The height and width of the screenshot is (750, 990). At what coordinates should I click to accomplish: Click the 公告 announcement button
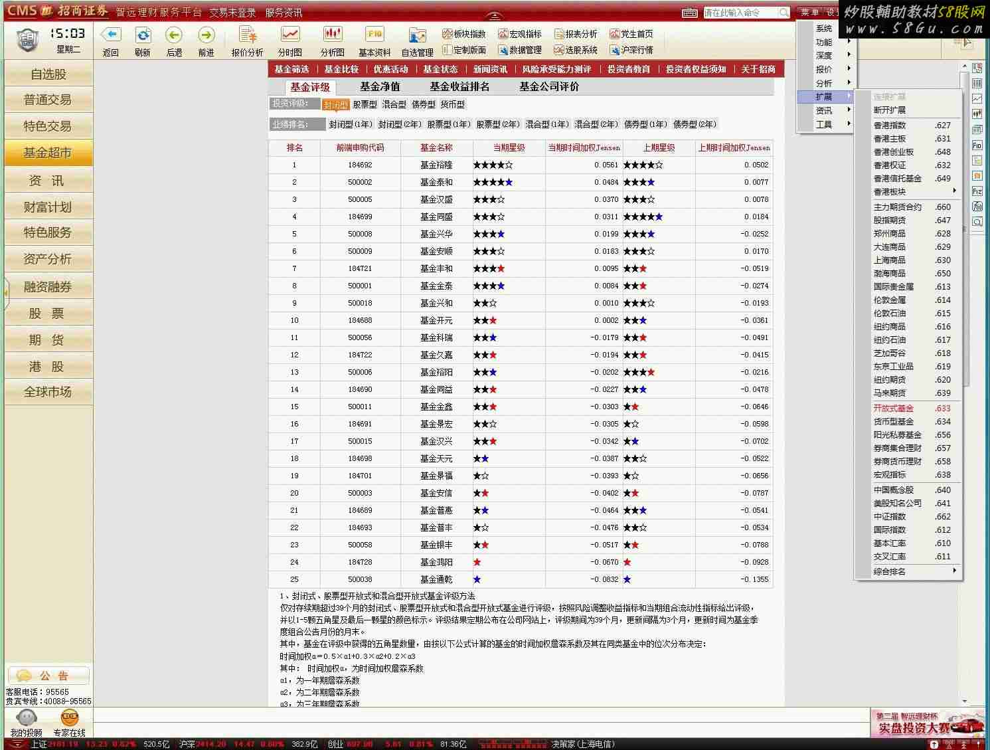click(48, 676)
